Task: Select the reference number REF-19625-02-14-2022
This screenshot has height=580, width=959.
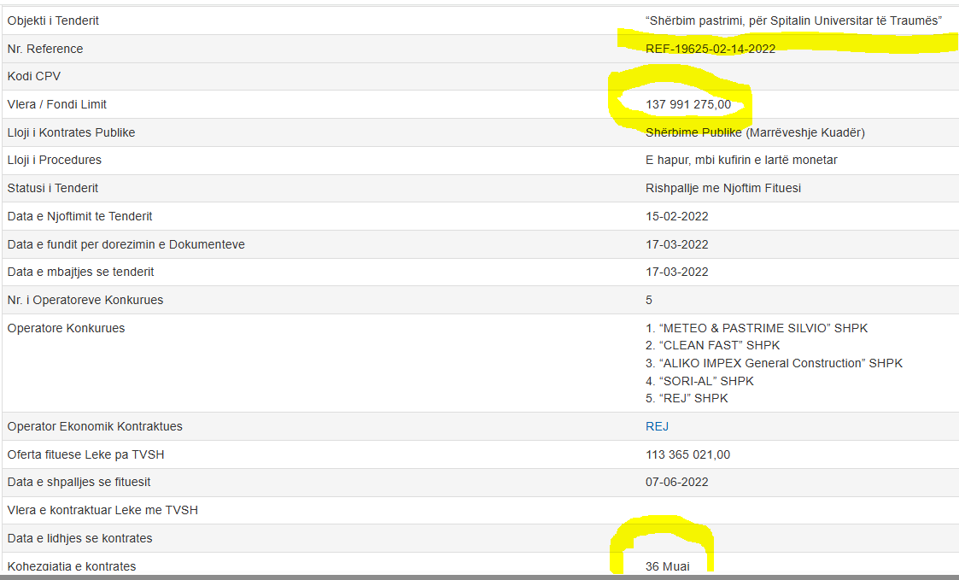Action: (710, 49)
